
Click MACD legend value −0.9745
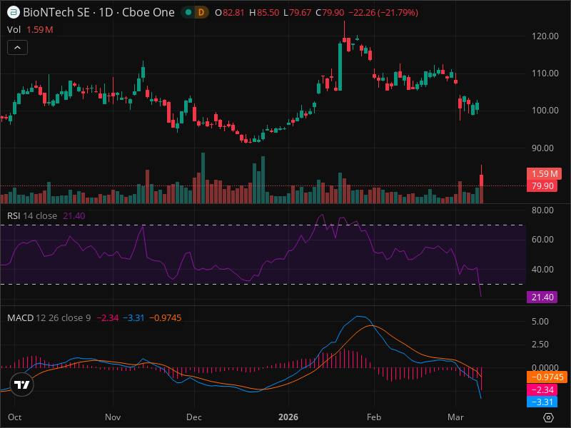166,317
